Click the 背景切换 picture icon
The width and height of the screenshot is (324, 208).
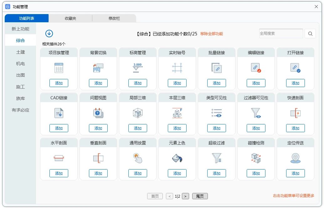tap(98, 68)
